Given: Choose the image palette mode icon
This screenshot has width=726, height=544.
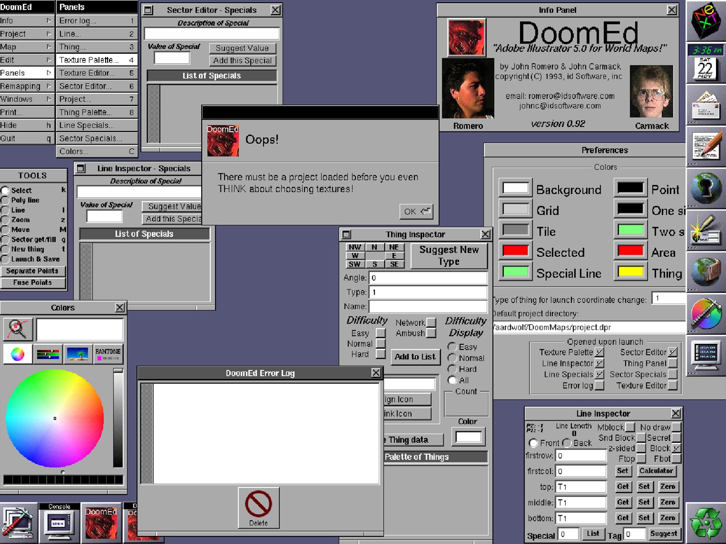Looking at the screenshot, I should tap(78, 354).
